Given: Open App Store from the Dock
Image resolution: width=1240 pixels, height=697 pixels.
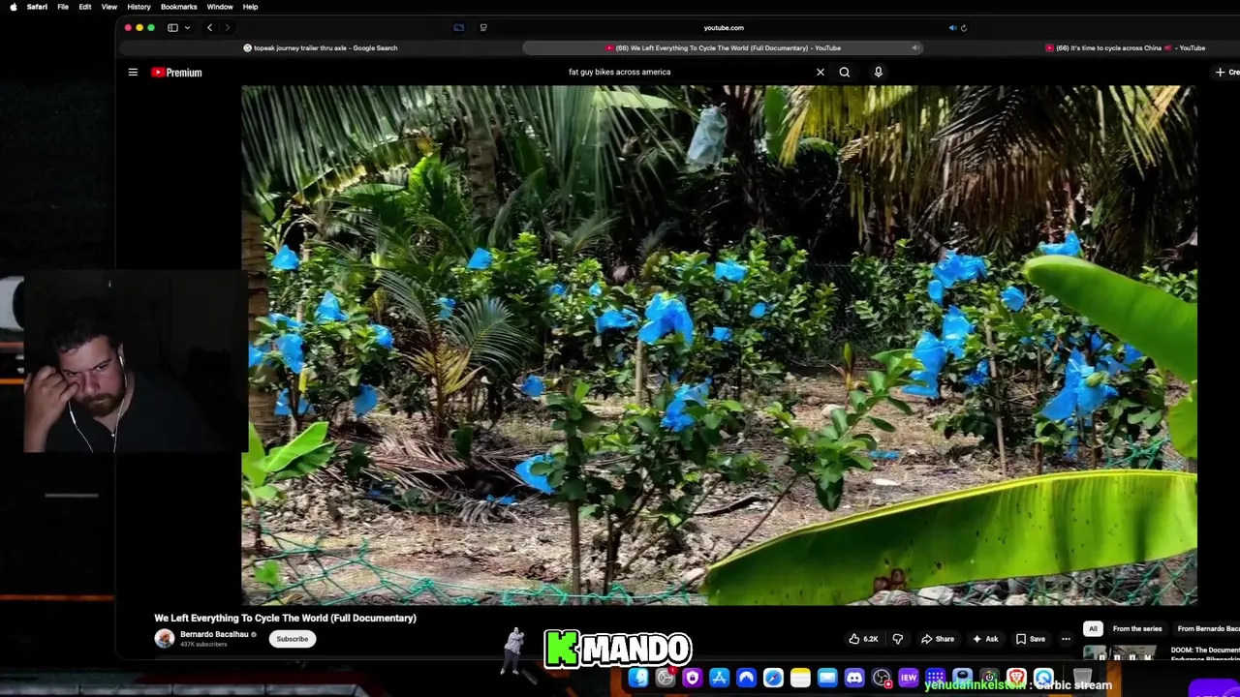Looking at the screenshot, I should pos(719,679).
